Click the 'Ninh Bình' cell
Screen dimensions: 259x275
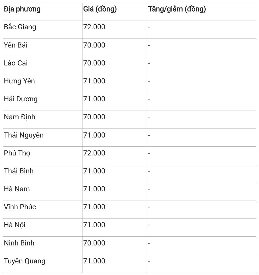click(x=19, y=243)
